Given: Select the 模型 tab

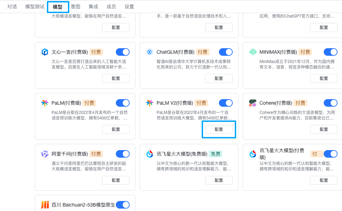Looking at the screenshot, I should click(x=58, y=7).
